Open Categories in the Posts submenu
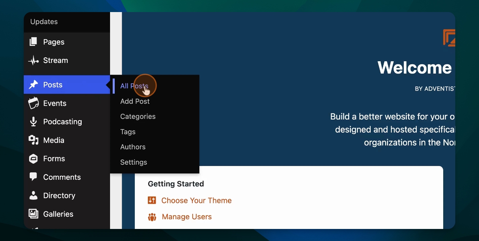This screenshot has width=479, height=241. (x=138, y=116)
